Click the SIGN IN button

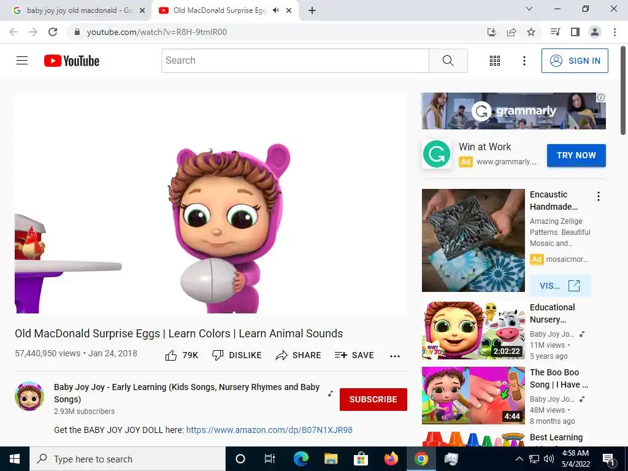[575, 61]
